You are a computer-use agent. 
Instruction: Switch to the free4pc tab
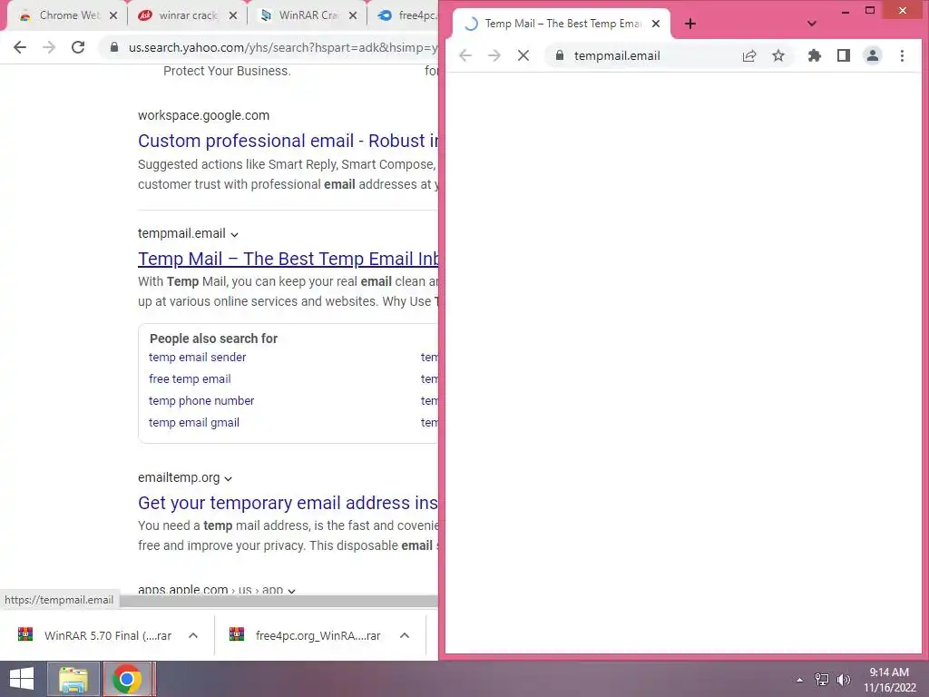(407, 15)
